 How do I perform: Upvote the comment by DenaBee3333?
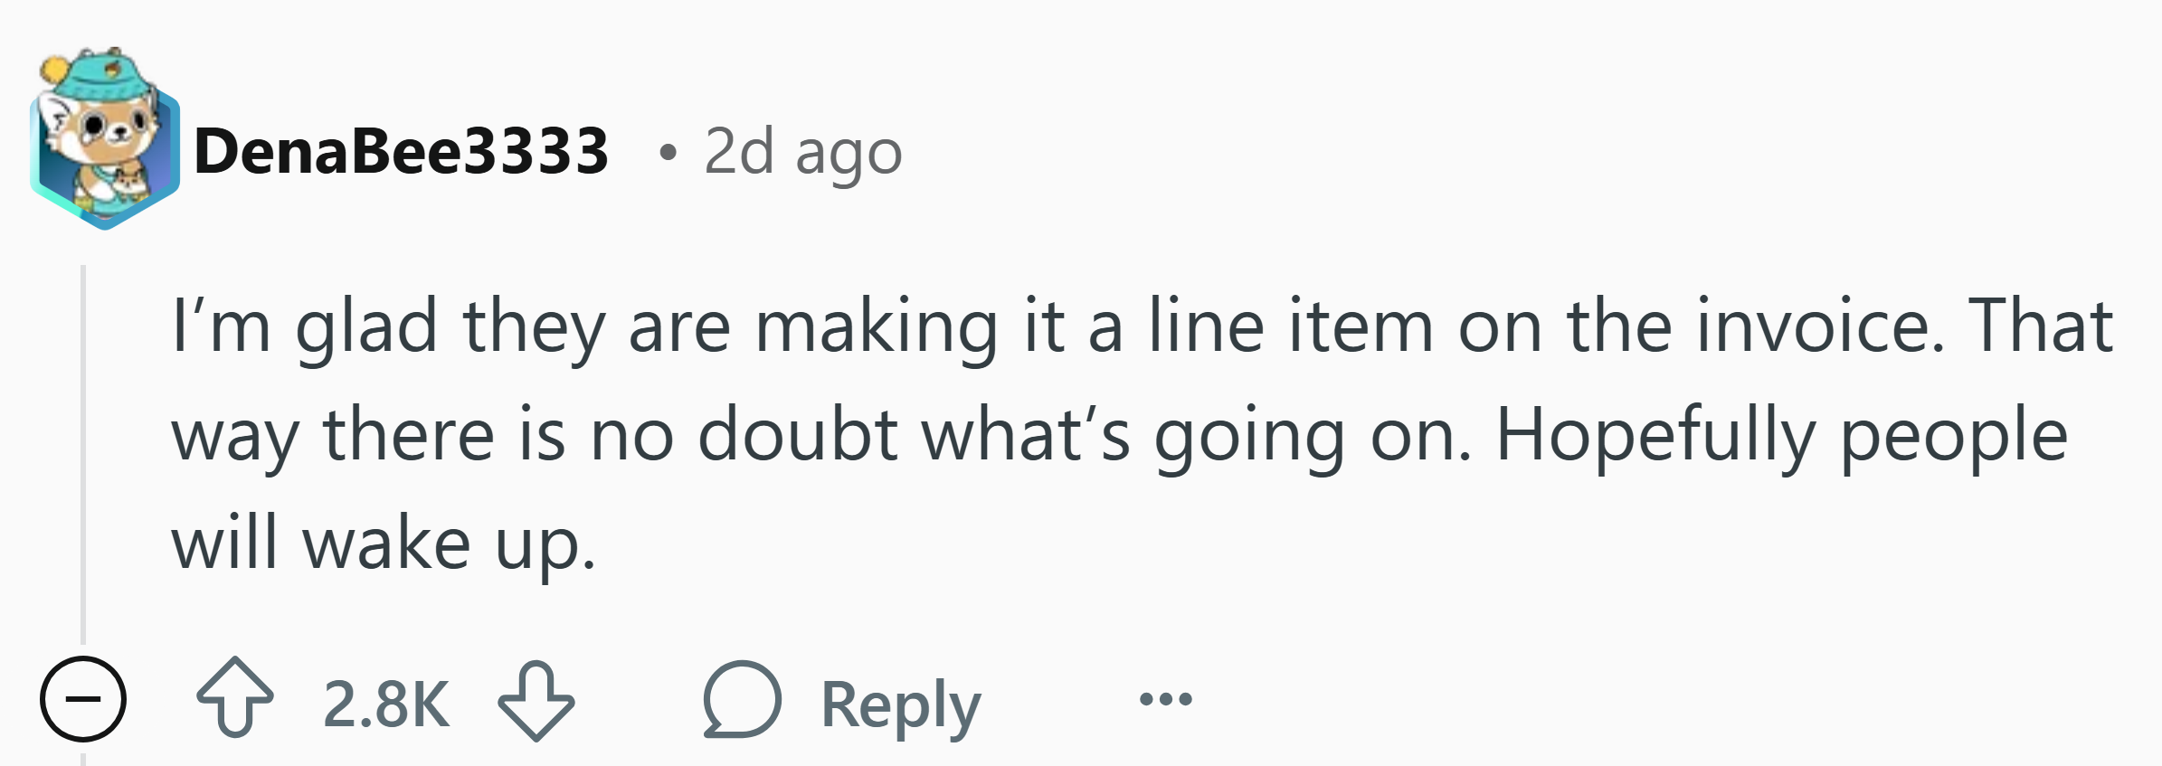[x=234, y=700]
